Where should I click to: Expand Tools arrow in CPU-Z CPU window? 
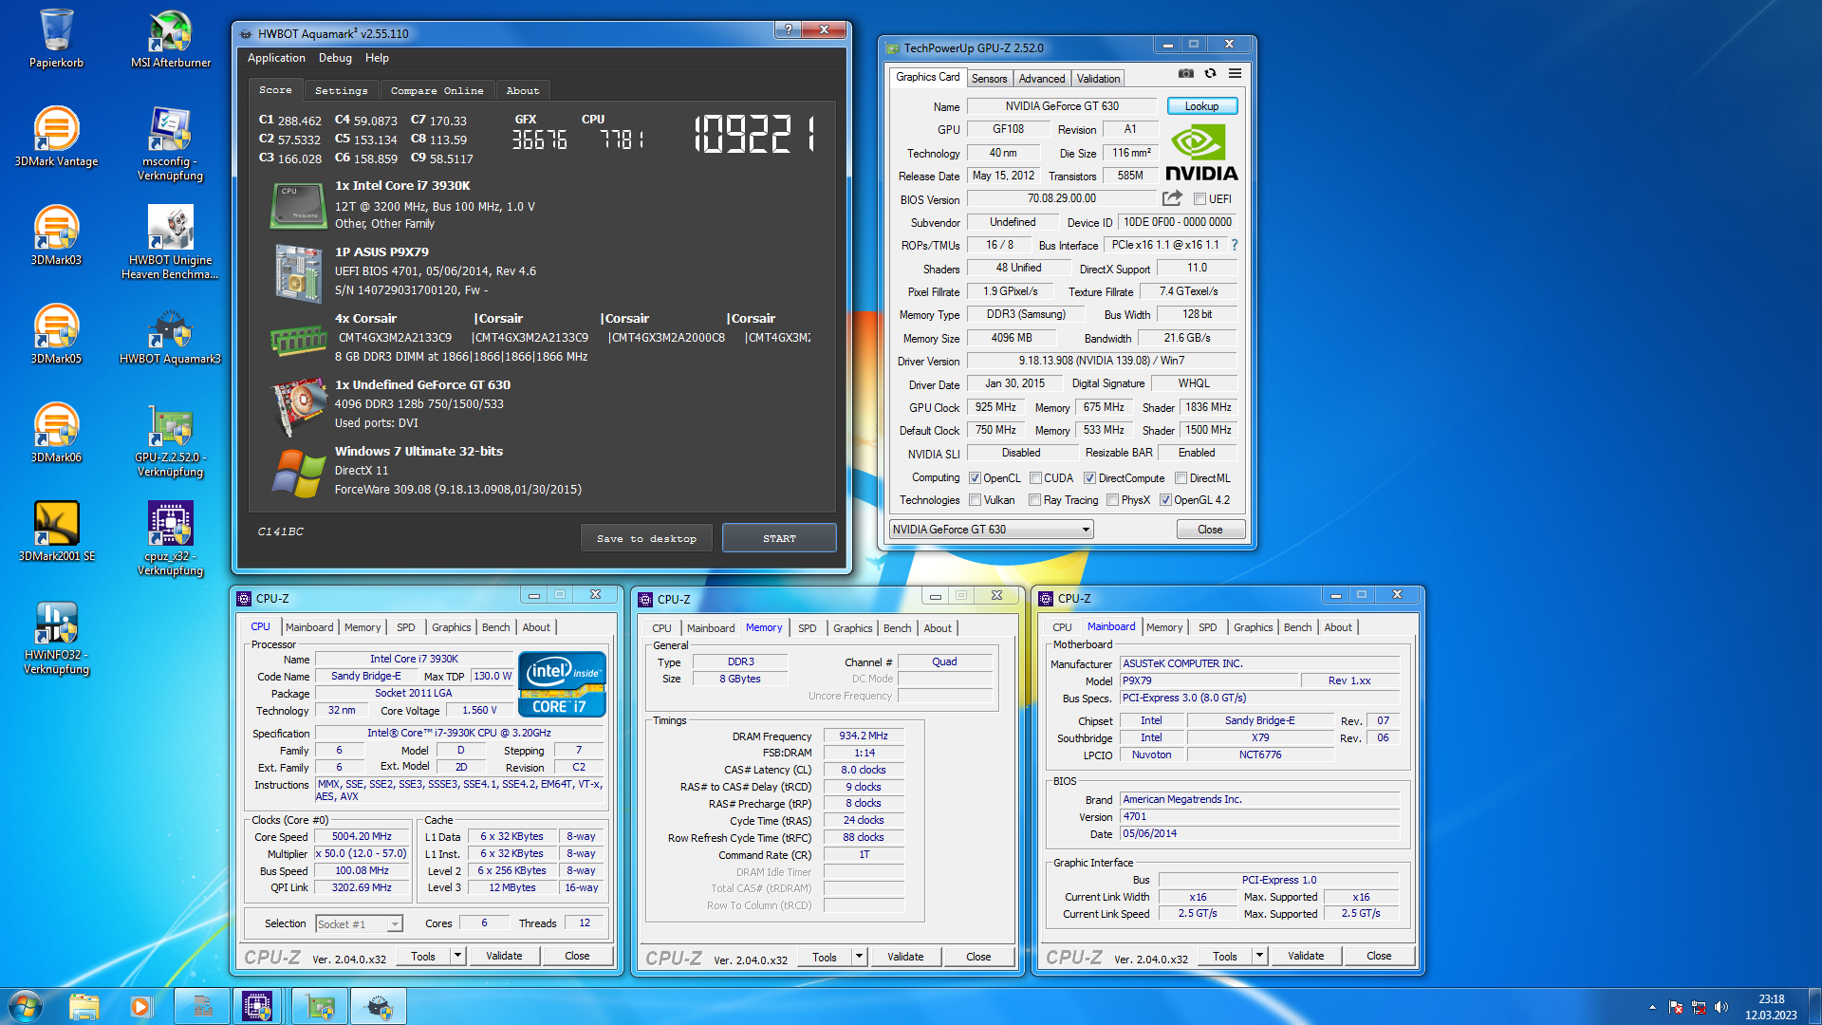[457, 956]
